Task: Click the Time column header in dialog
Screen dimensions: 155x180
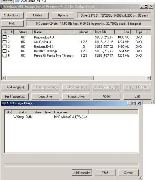Action: pyautogui.click(x=47, y=112)
